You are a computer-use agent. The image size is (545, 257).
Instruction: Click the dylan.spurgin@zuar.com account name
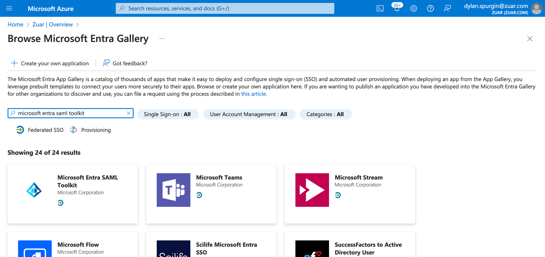coord(496,6)
